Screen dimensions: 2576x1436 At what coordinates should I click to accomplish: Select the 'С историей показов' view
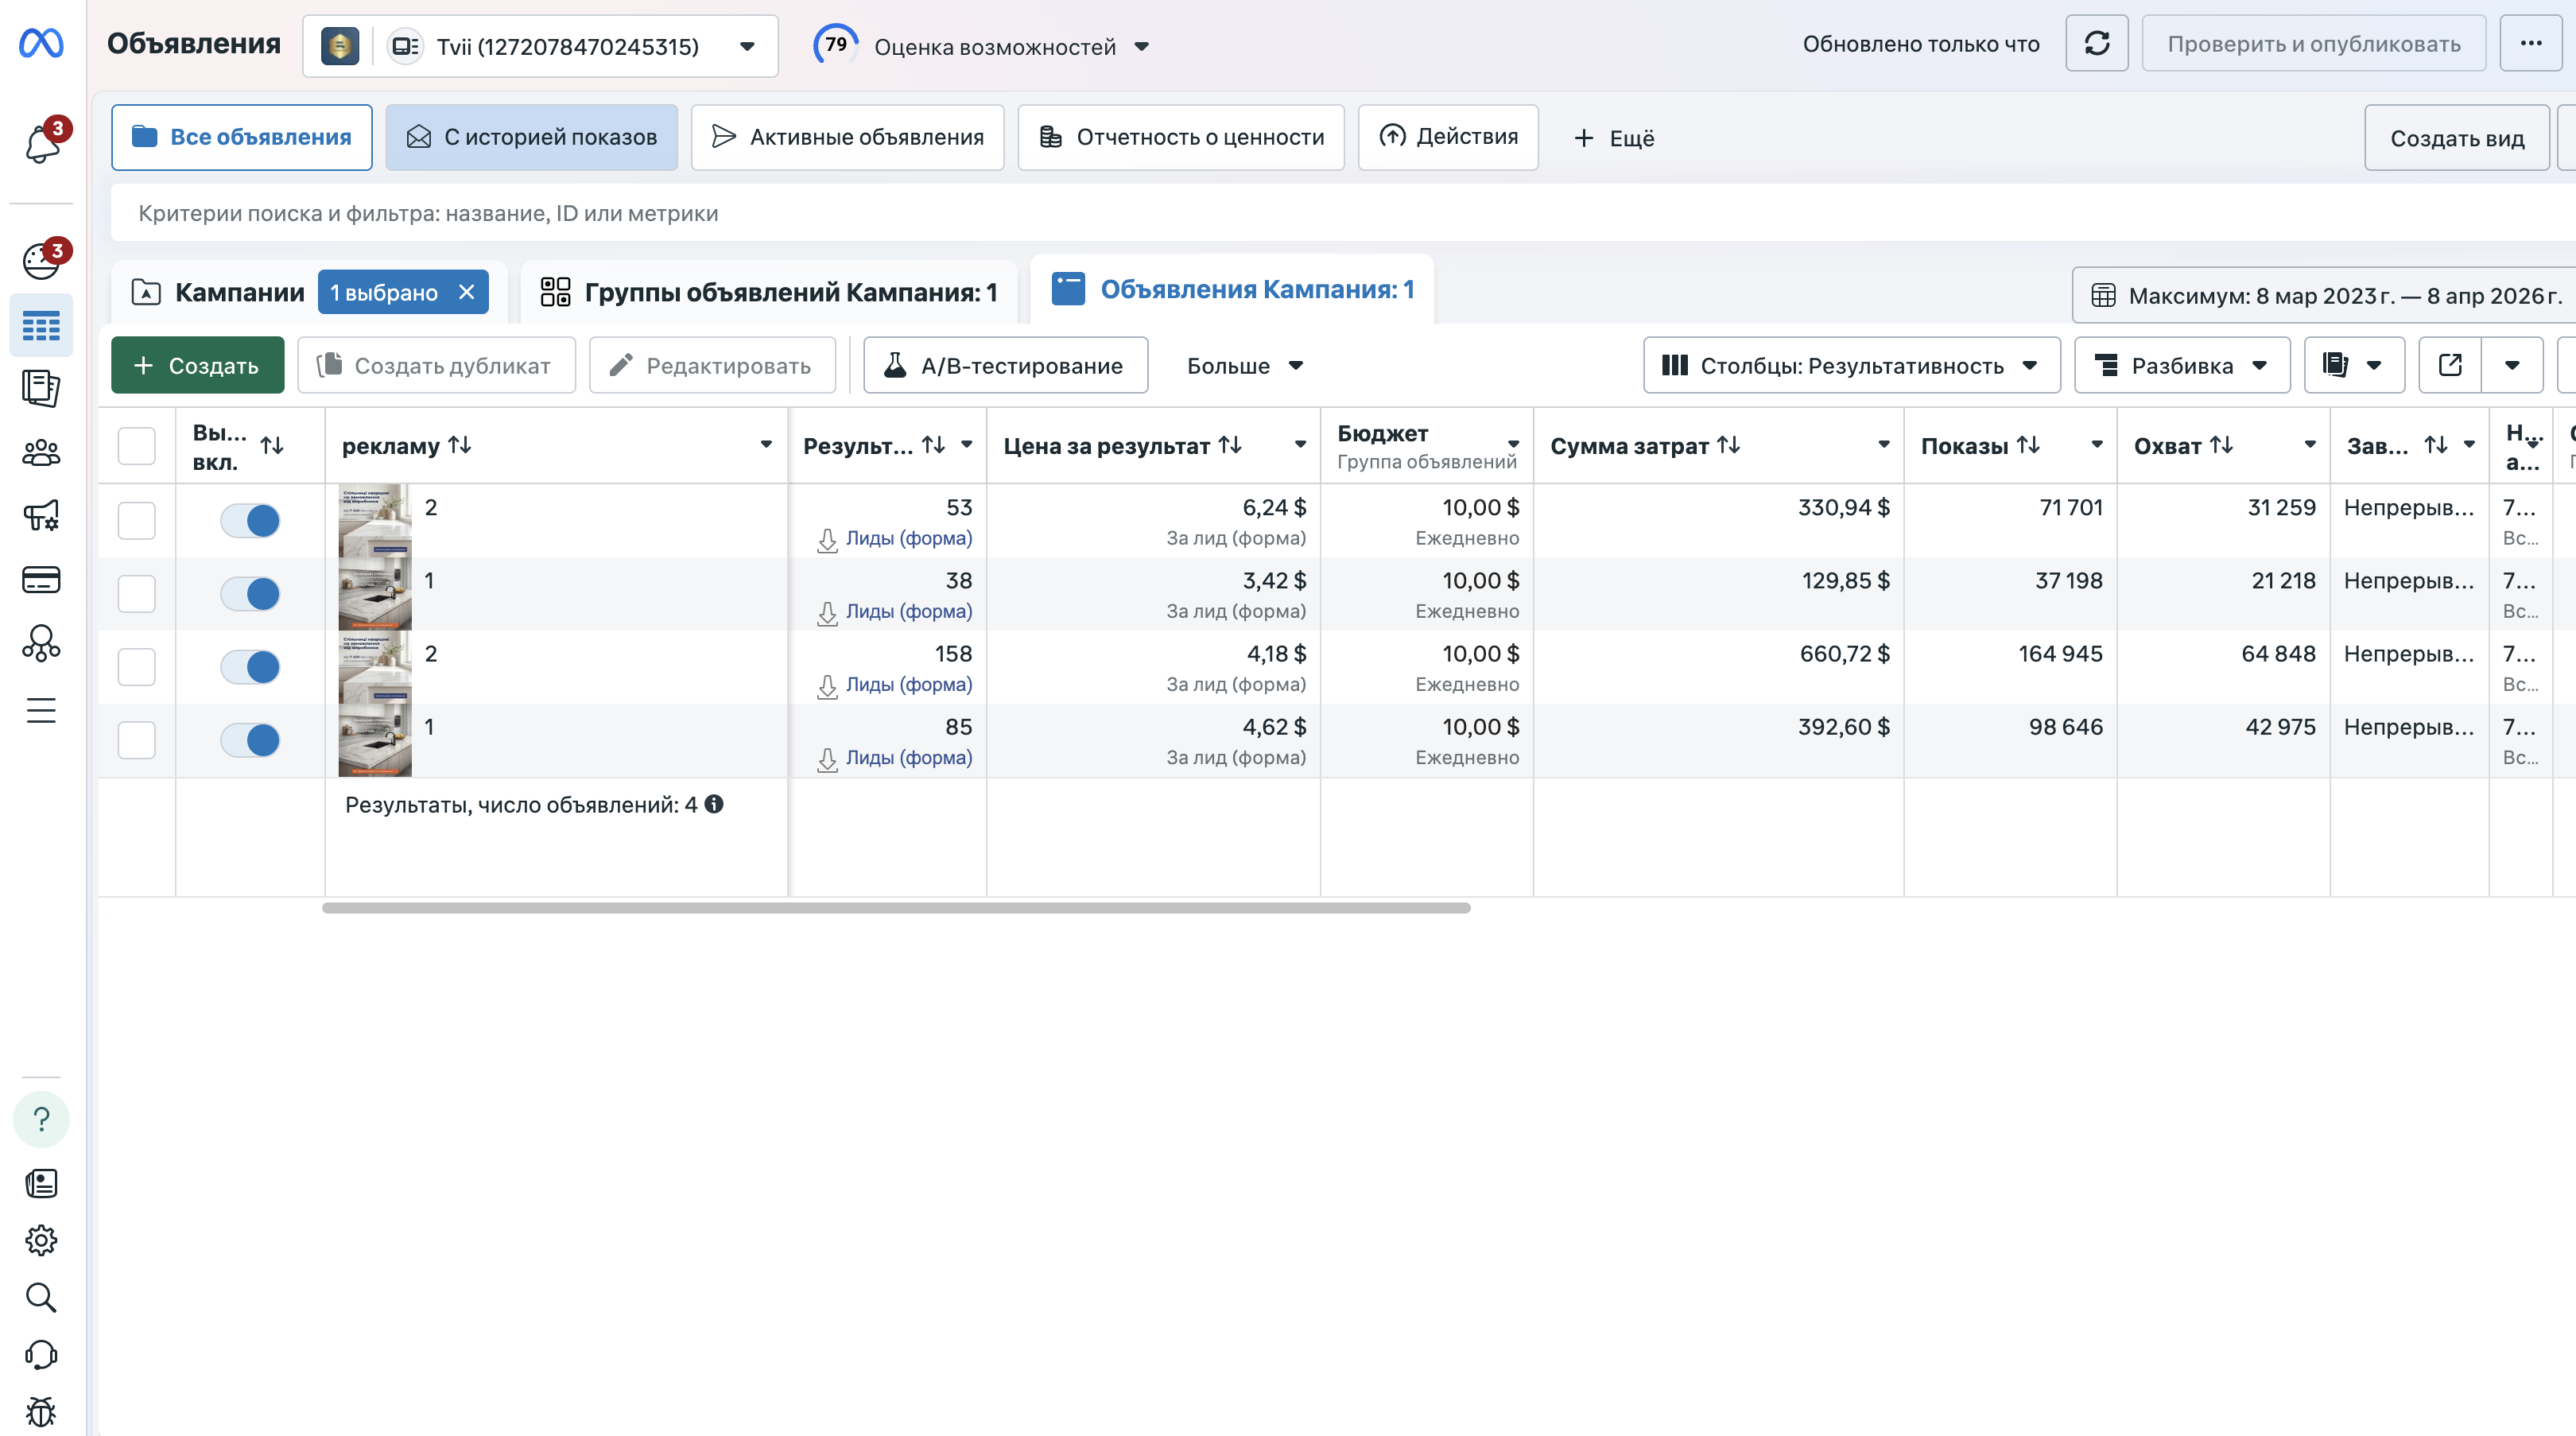(531, 137)
